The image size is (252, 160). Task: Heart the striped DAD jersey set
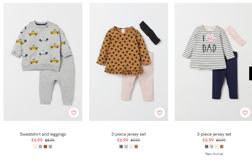245,112
